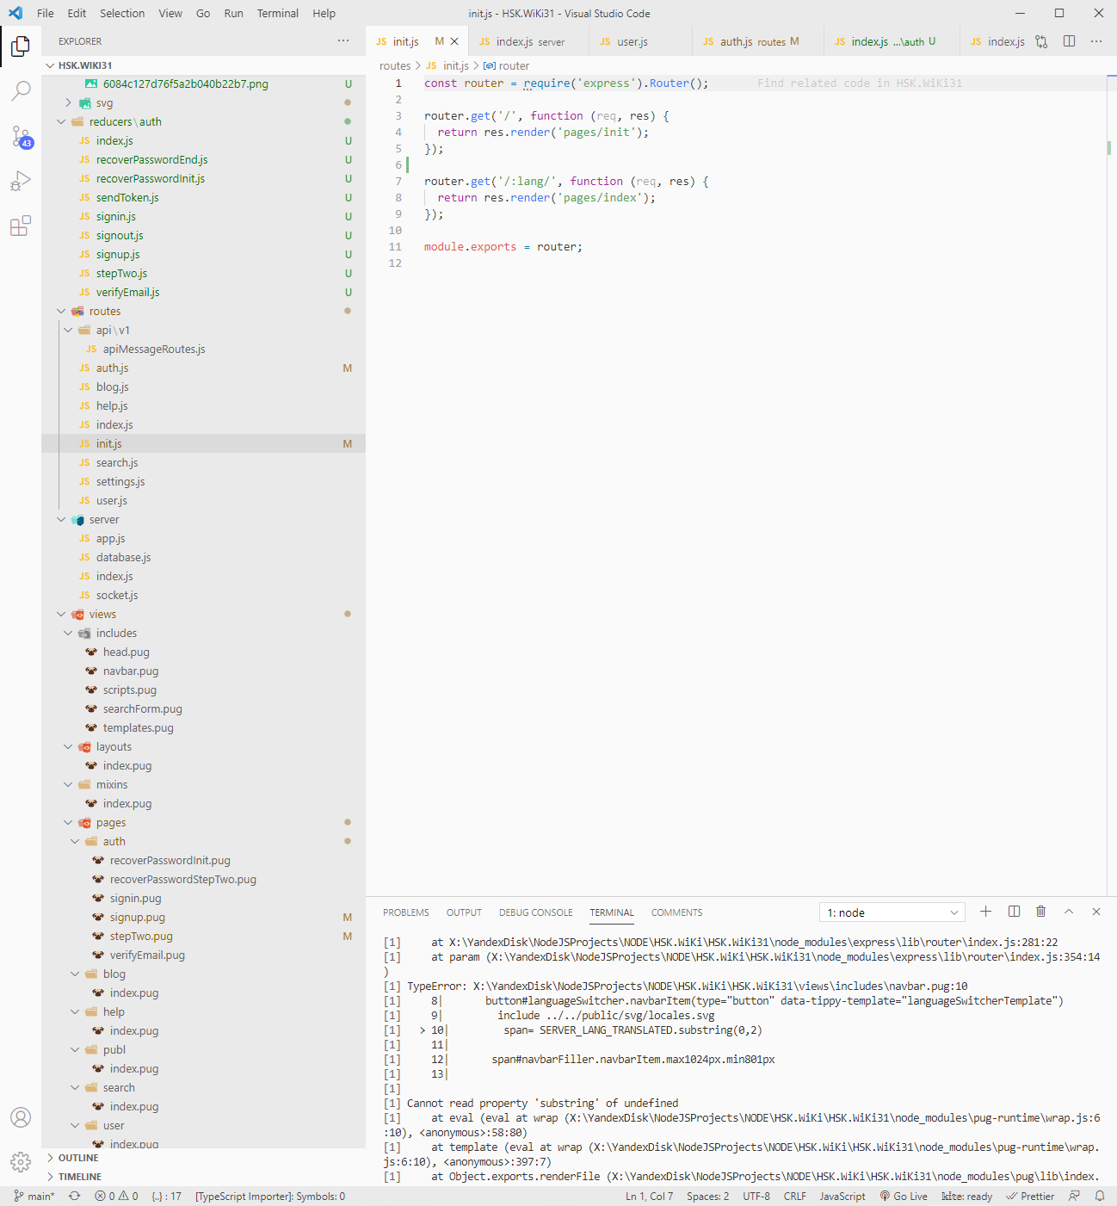Split the terminal panel

[1014, 912]
